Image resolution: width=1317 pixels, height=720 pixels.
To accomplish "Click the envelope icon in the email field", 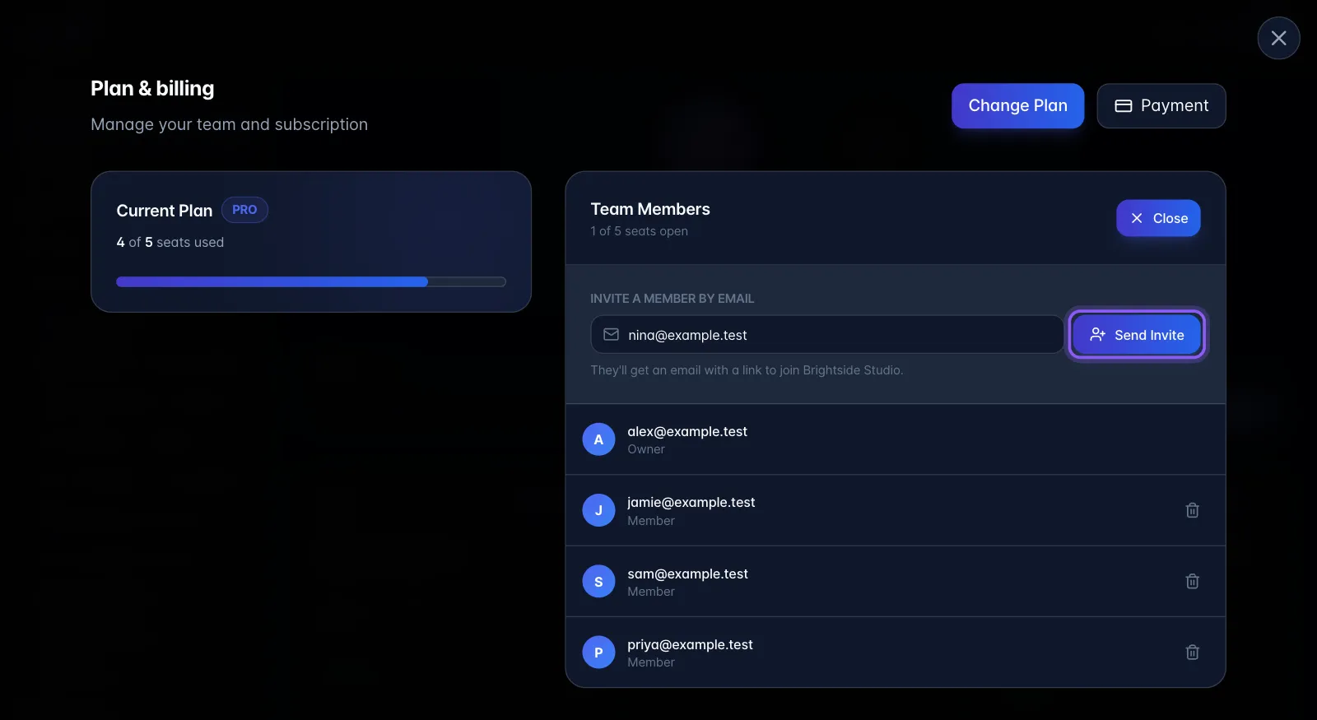I will (611, 335).
